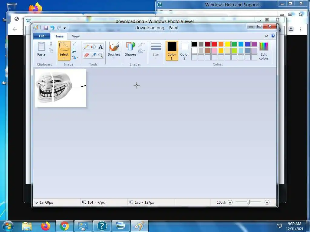Pick the black color swatch
The height and width of the screenshot is (232, 310).
[x=194, y=44]
